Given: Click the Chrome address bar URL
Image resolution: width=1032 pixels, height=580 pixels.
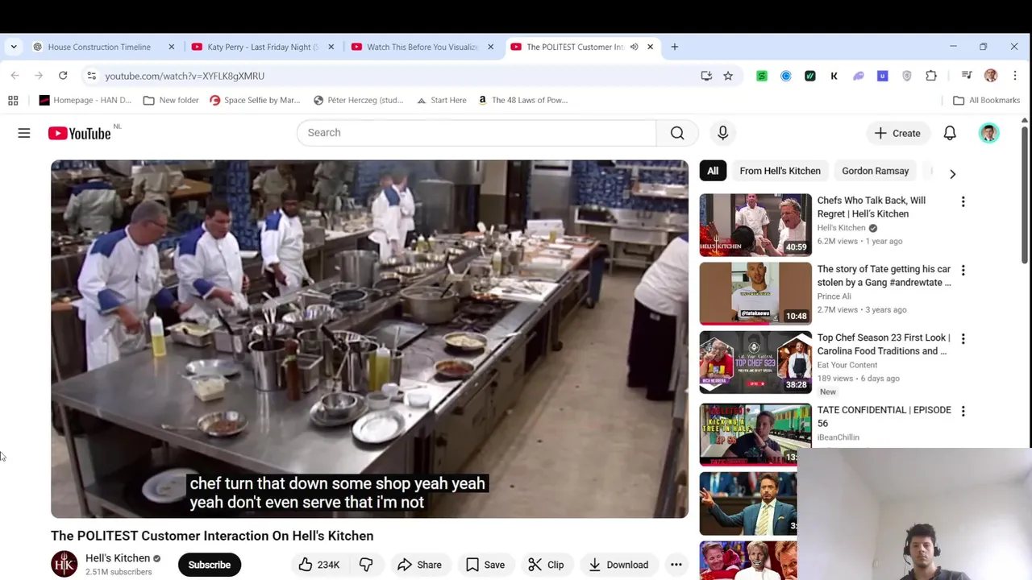Looking at the screenshot, I should tap(185, 76).
